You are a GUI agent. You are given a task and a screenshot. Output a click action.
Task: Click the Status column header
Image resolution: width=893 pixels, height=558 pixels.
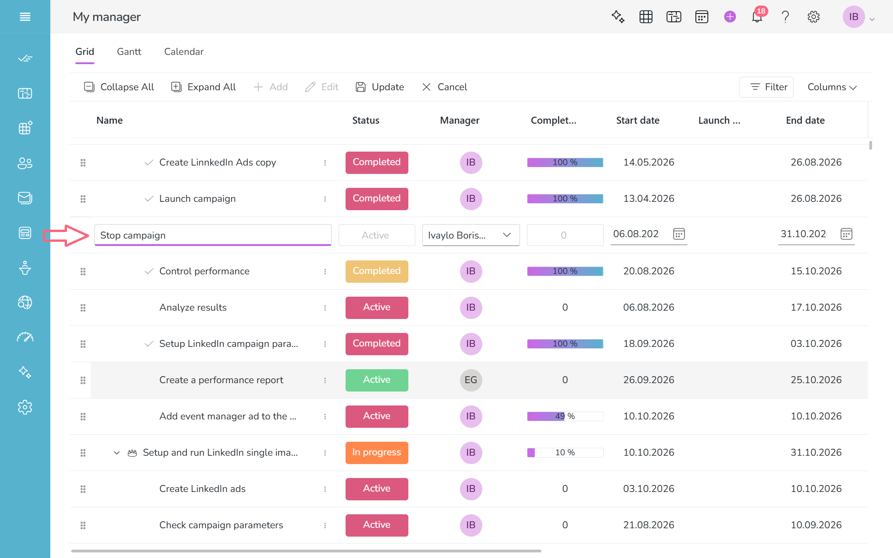(x=366, y=120)
